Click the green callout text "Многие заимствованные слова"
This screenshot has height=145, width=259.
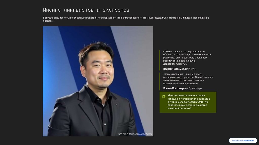tap(189, 102)
